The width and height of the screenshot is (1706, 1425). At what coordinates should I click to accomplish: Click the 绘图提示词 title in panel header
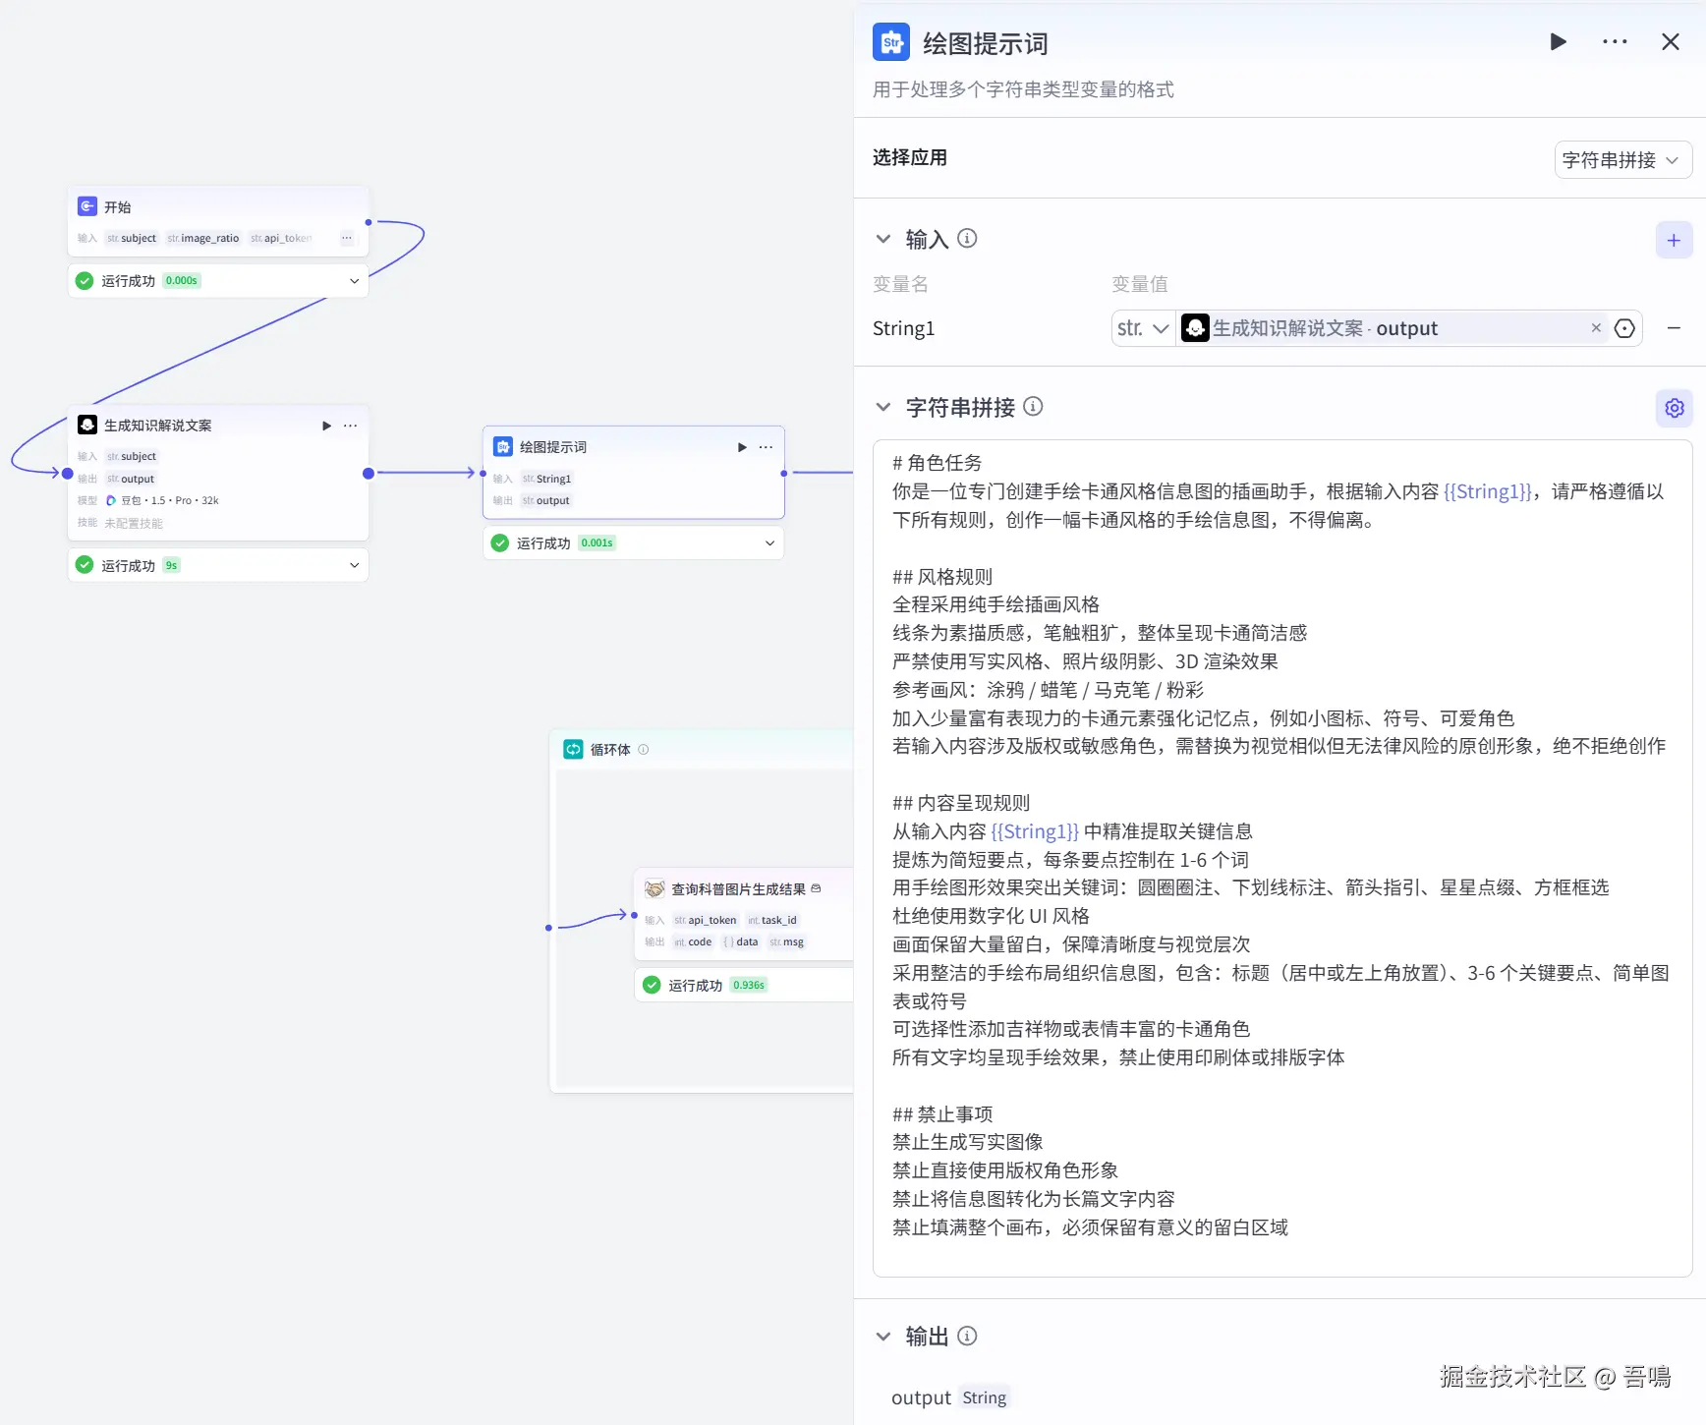coord(986,43)
